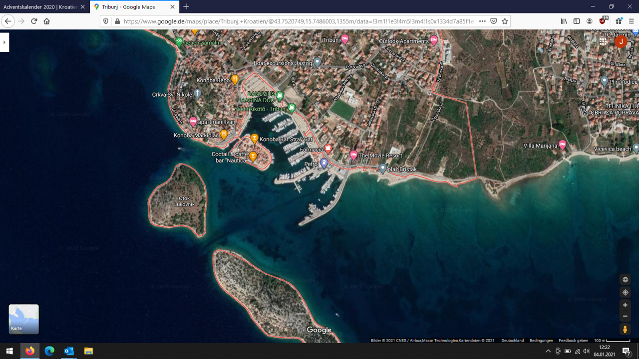The height and width of the screenshot is (359, 639).
Task: Click the Konoba Bepo restaurant marker
Action: coord(235,80)
